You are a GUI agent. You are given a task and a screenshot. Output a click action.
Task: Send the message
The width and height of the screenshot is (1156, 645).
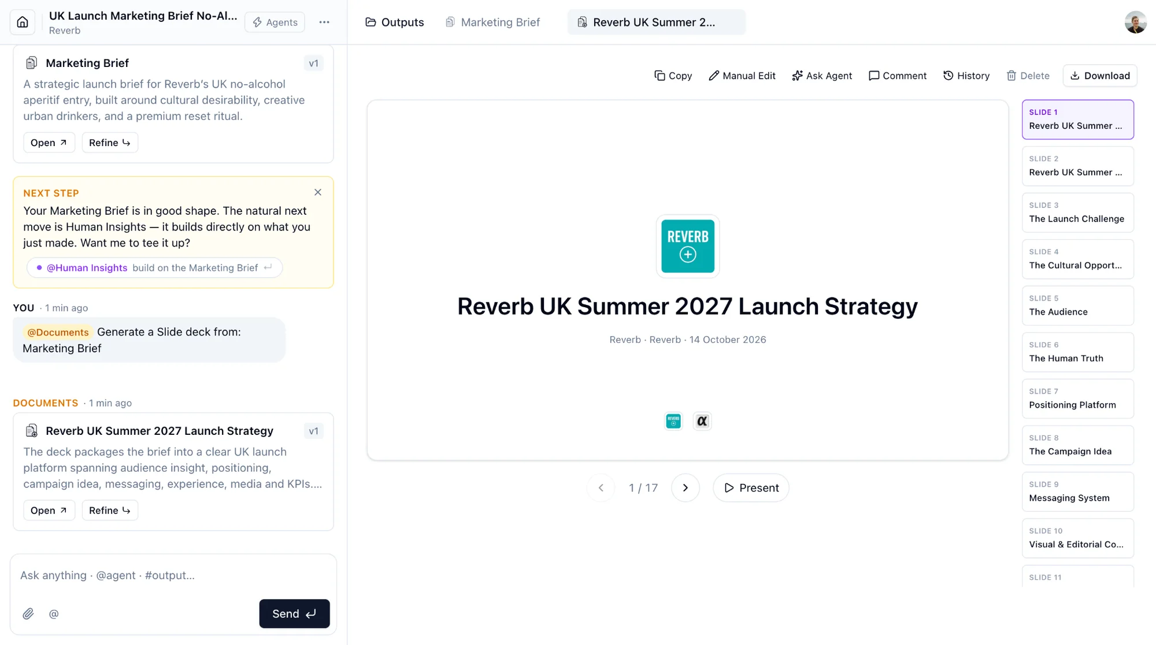pyautogui.click(x=294, y=613)
